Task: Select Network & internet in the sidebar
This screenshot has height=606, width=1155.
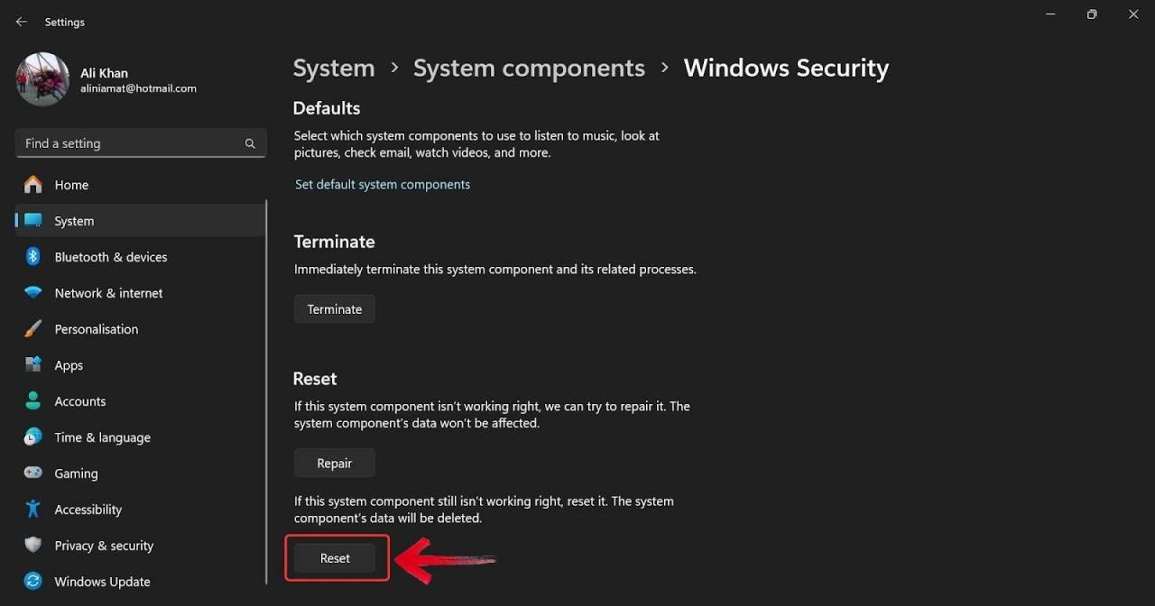Action: point(107,293)
